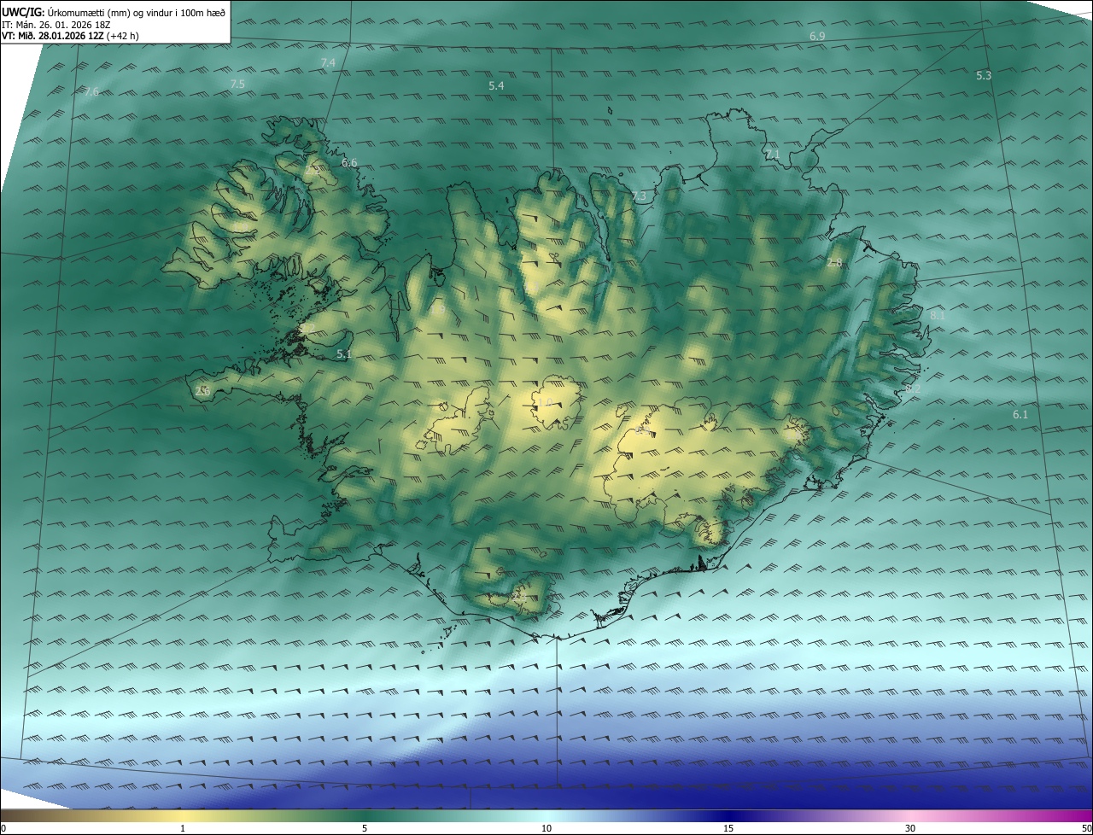Click the 7.4 value label
1093x835 pixels.
click(328, 63)
